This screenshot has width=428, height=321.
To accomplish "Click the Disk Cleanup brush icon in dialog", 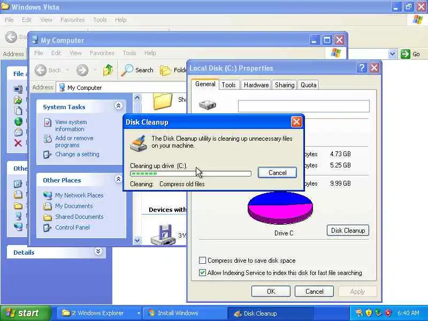I will pyautogui.click(x=139, y=143).
